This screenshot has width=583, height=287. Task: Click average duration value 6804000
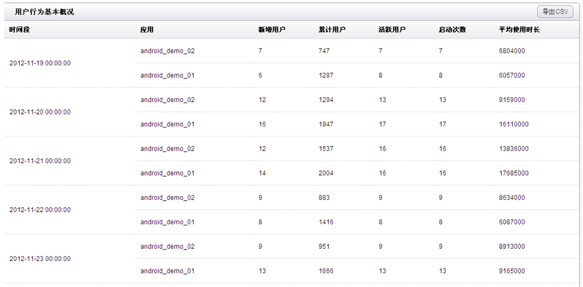[x=512, y=51]
